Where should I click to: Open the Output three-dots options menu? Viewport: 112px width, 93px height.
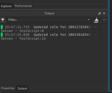click(104, 20)
